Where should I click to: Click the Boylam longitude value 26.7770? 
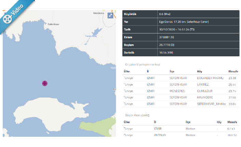pos(167,45)
